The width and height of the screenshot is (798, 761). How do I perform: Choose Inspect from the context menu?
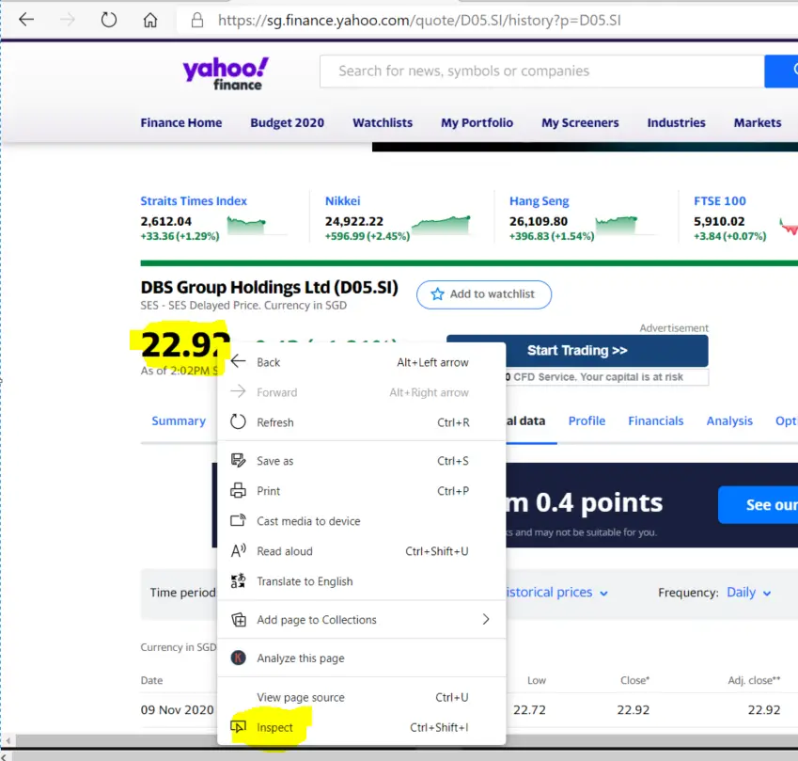[x=361, y=727]
